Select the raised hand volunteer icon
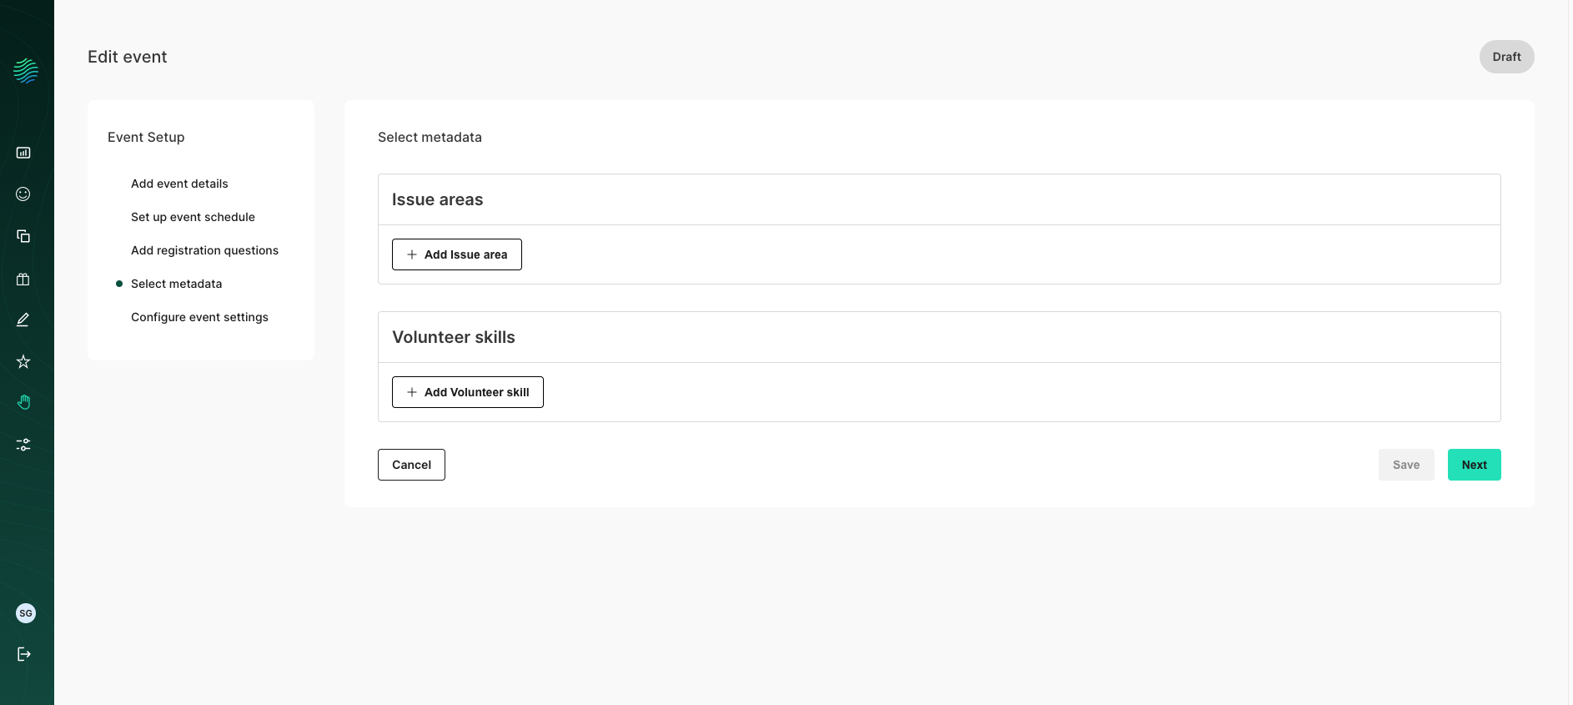1573x705 pixels. tap(23, 403)
